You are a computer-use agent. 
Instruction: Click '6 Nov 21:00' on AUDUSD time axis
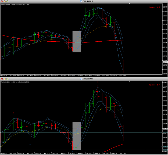tap(55, 153)
